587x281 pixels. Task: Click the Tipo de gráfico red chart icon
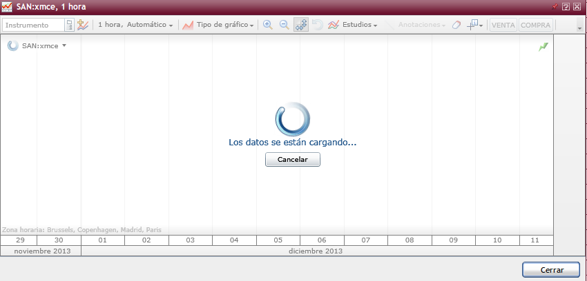pyautogui.click(x=188, y=25)
